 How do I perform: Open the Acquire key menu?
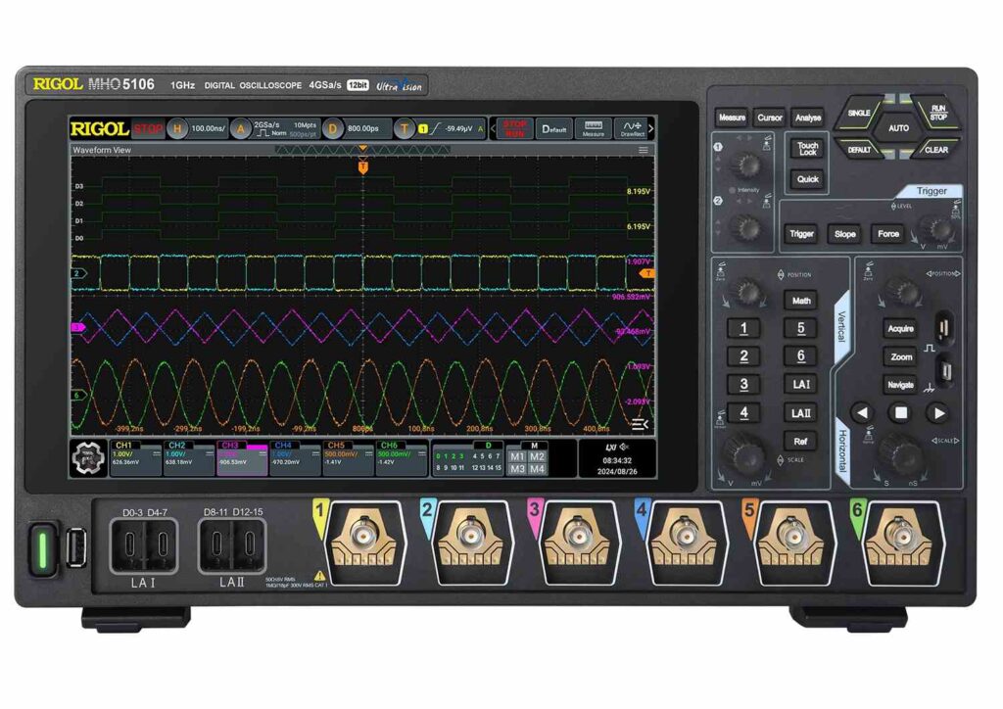(x=901, y=329)
